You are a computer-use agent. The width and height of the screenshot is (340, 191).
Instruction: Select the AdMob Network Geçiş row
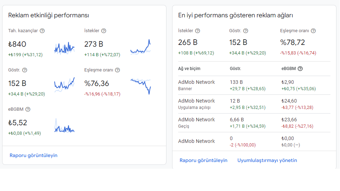point(254,123)
